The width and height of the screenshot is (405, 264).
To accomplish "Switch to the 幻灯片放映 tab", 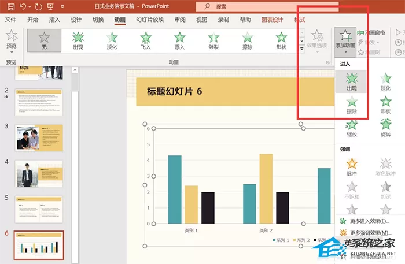I will coord(150,20).
